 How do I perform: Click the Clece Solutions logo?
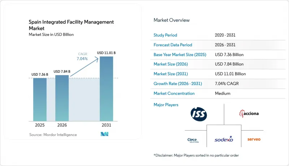[x=193, y=140]
